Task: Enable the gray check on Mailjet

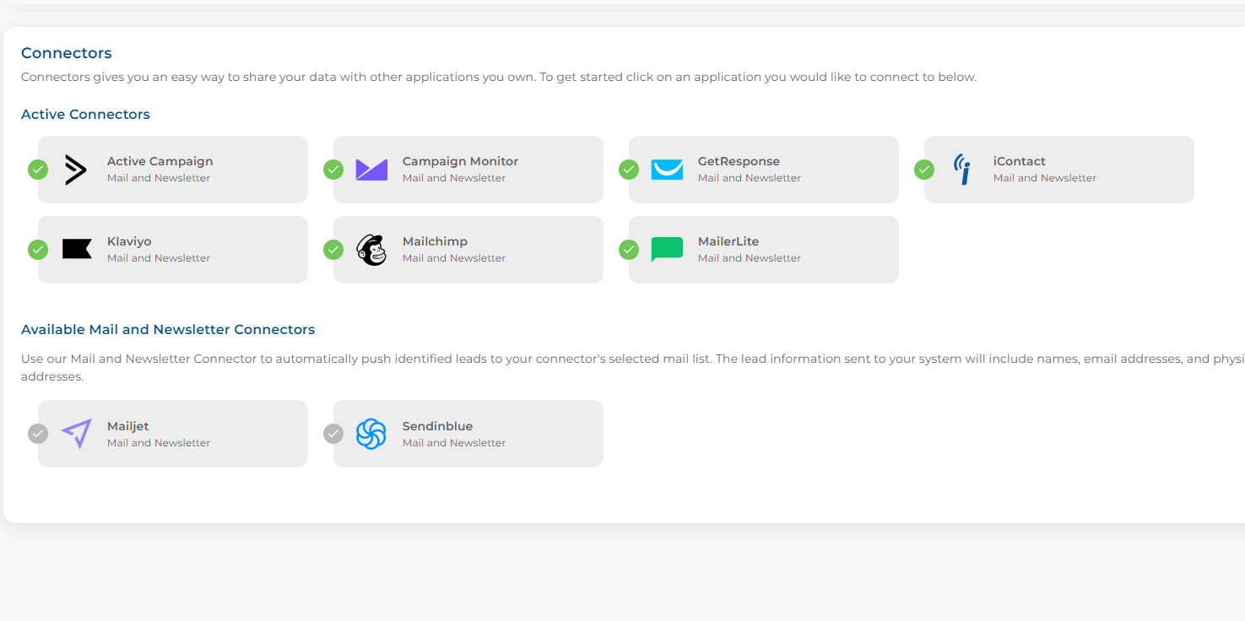Action: pyautogui.click(x=38, y=434)
